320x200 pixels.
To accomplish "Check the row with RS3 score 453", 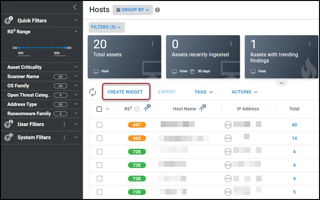I will (x=100, y=138).
